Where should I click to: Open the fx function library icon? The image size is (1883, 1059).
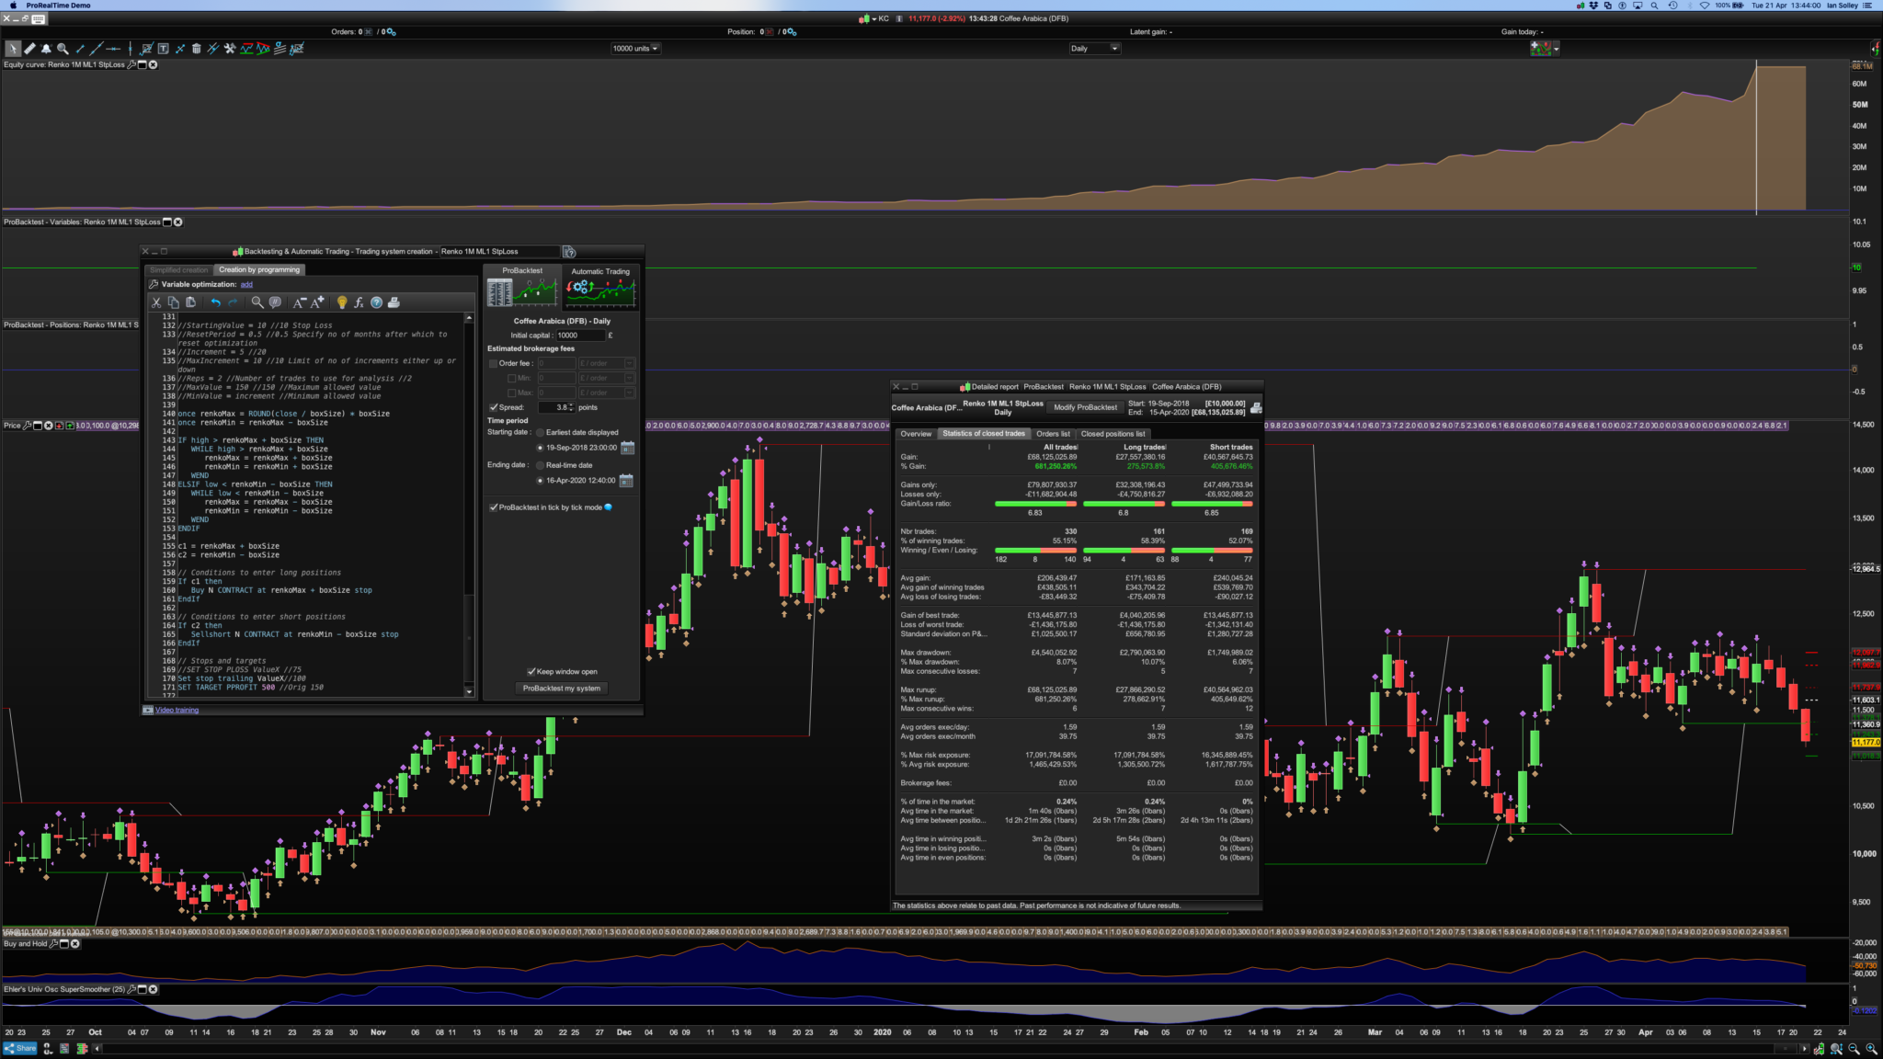point(359,302)
